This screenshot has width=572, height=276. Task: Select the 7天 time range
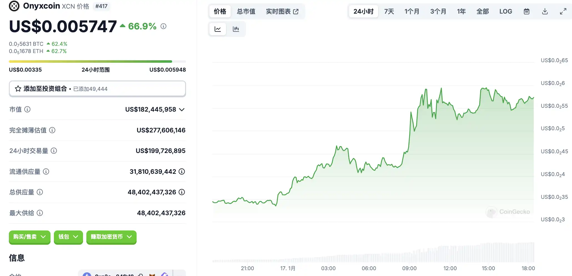[389, 11]
